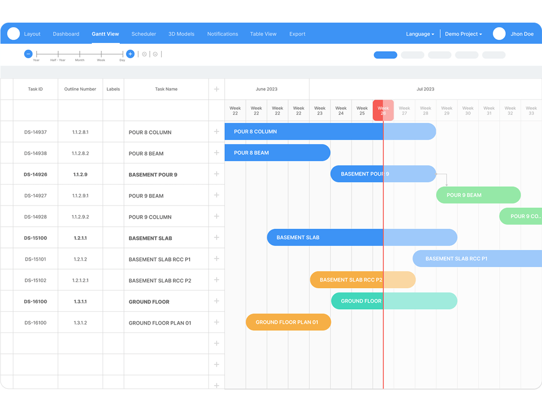Switch to the Scheduler tab

click(144, 34)
